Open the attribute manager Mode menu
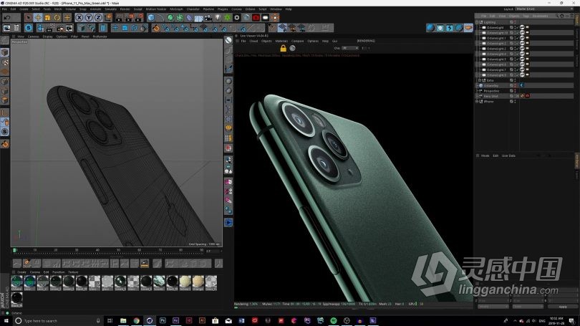The height and width of the screenshot is (326, 580). (x=485, y=155)
